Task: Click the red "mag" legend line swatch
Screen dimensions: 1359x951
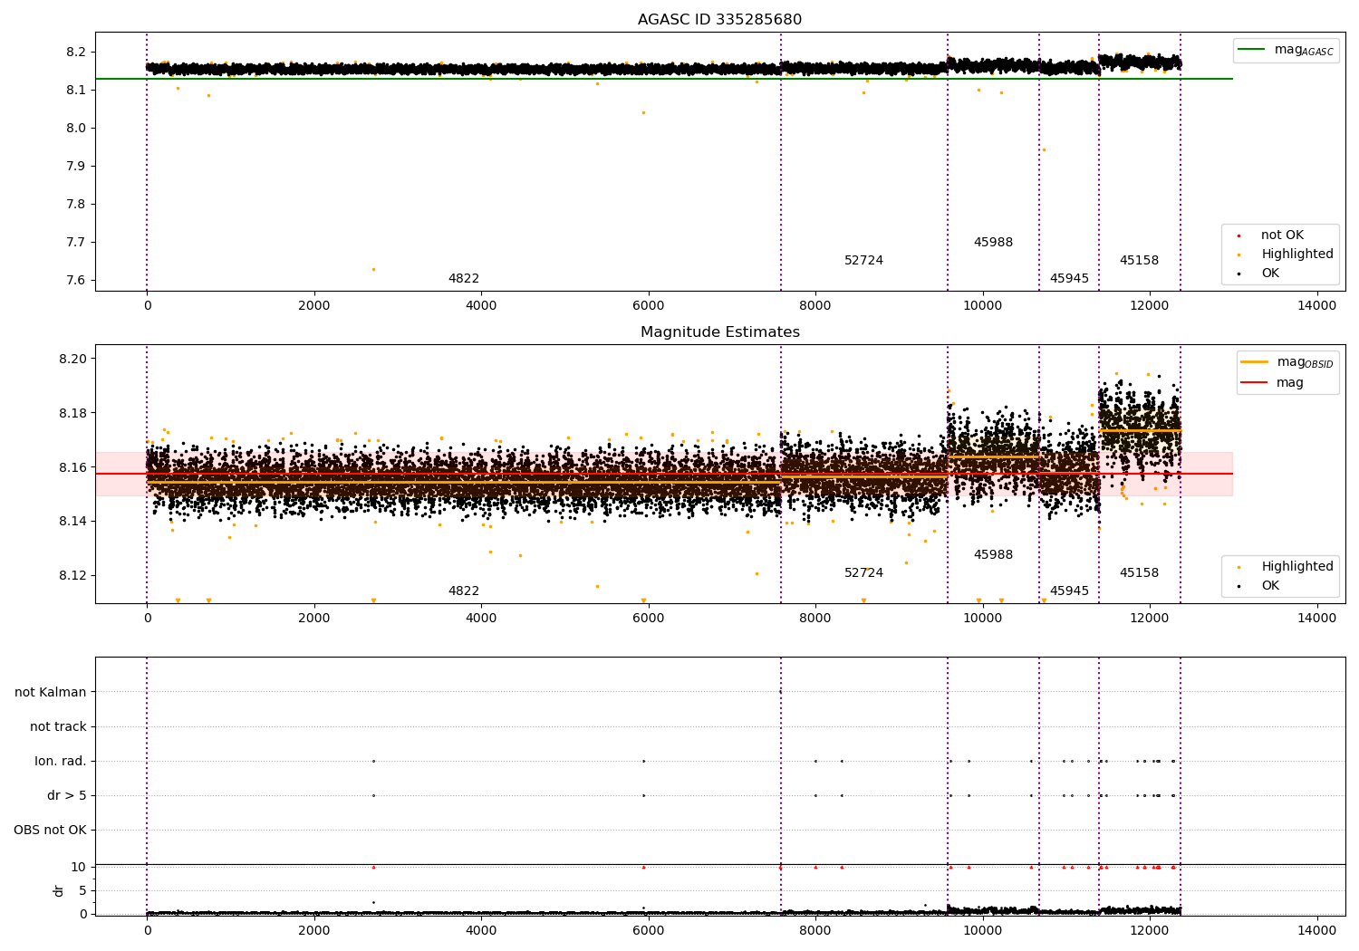Action: coord(1254,383)
